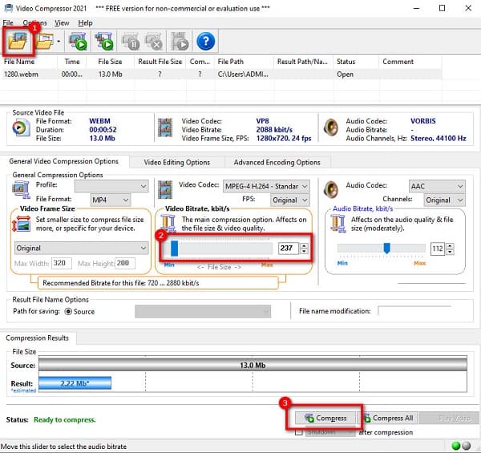481x453 pixels.
Task: Toggle the Shutdown after compression checkbox
Action: coord(298,432)
